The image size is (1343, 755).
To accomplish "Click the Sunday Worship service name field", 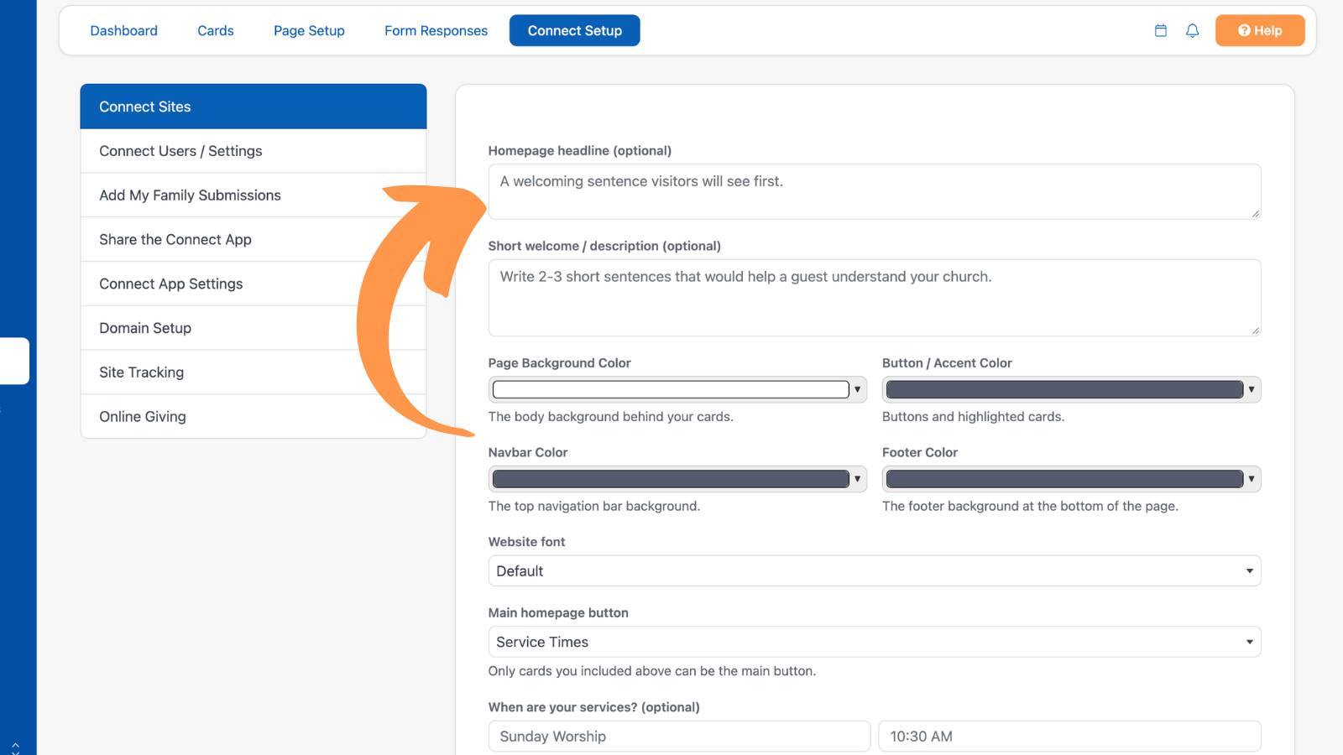I will click(679, 737).
